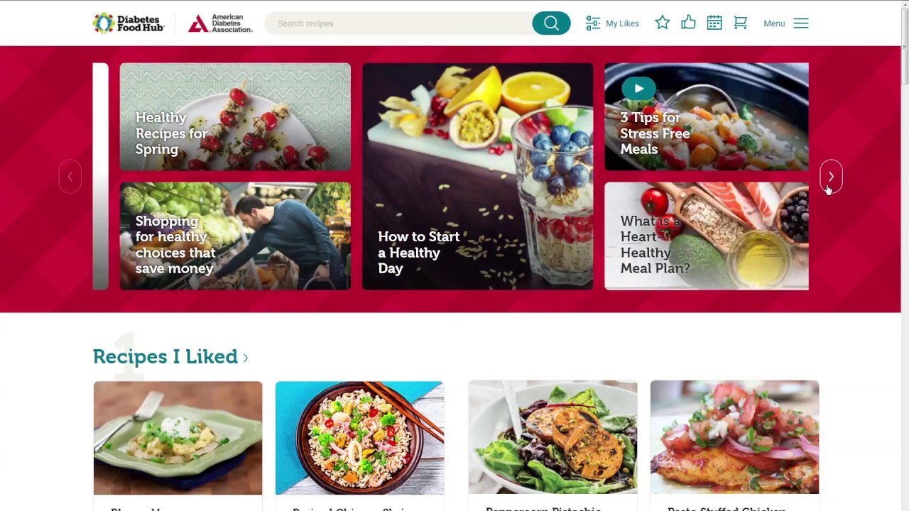
Task: Click the teal search magnifier button
Action: coord(551,23)
